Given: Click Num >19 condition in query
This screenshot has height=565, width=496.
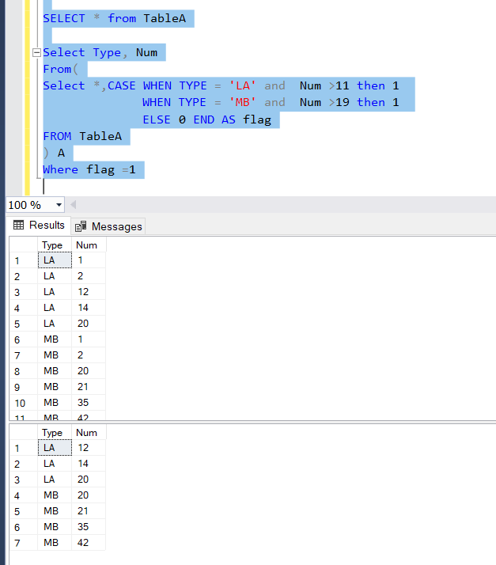Looking at the screenshot, I should (324, 102).
